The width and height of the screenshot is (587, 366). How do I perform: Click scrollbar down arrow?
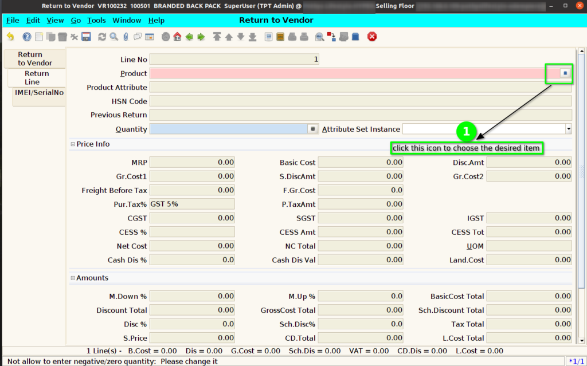[x=581, y=340]
